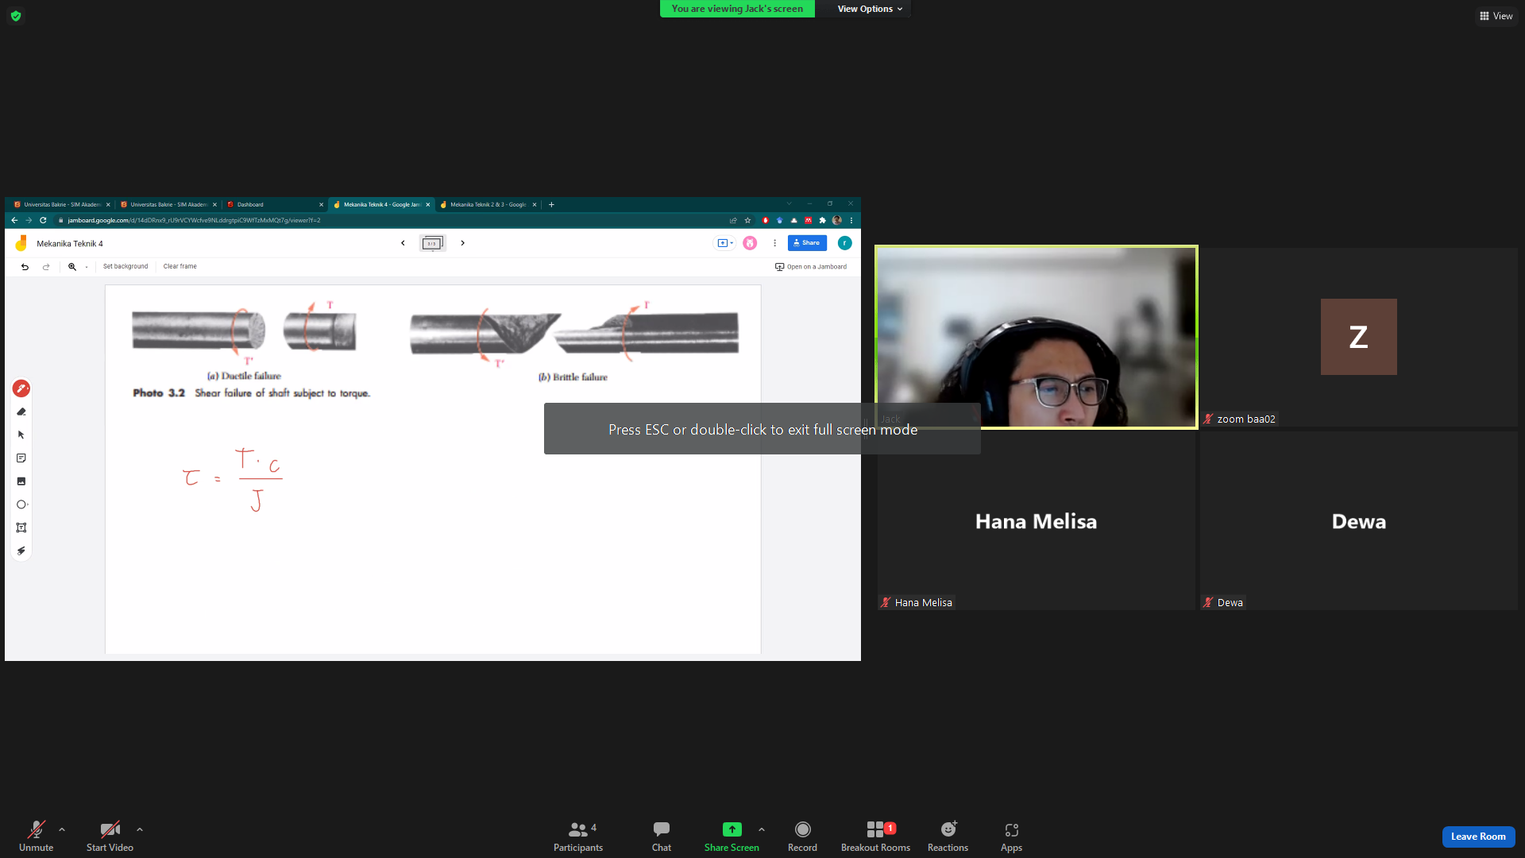Click the browser Back arrow
The width and height of the screenshot is (1525, 858).
(14, 221)
